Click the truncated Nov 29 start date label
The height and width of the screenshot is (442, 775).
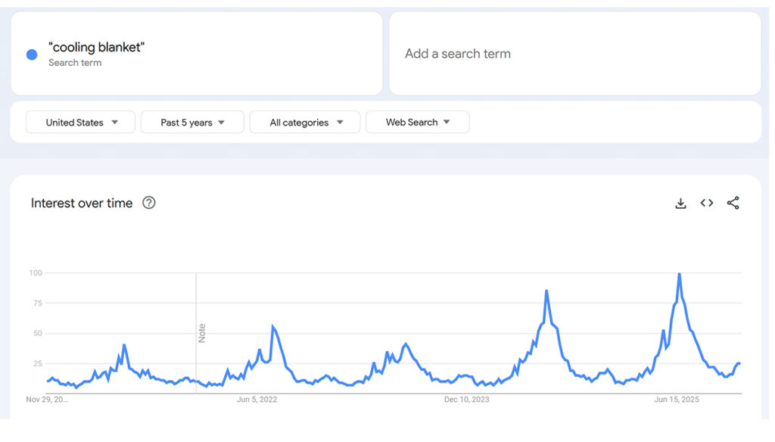click(x=47, y=400)
